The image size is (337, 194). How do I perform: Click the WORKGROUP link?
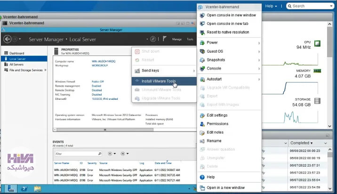pos(99,65)
